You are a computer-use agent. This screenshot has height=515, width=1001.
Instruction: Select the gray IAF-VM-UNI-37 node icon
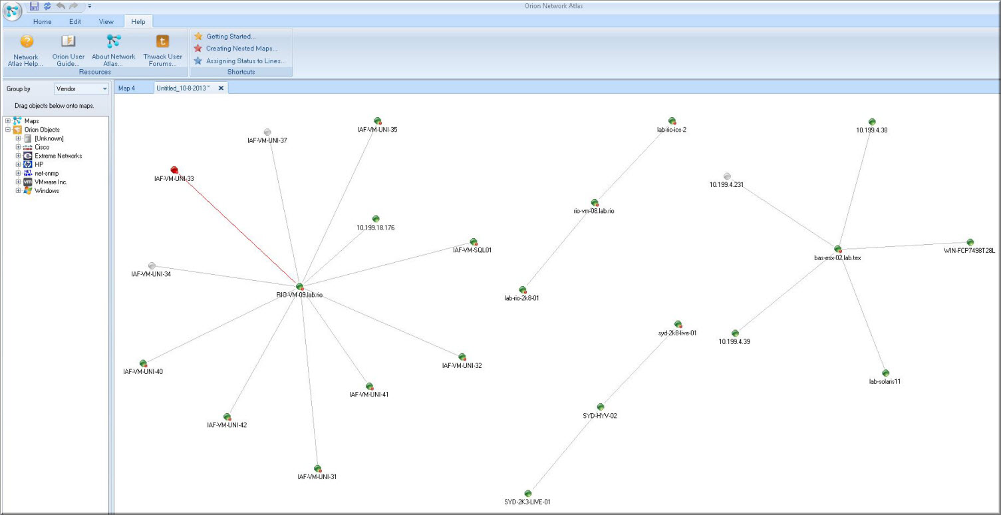pyautogui.click(x=267, y=132)
